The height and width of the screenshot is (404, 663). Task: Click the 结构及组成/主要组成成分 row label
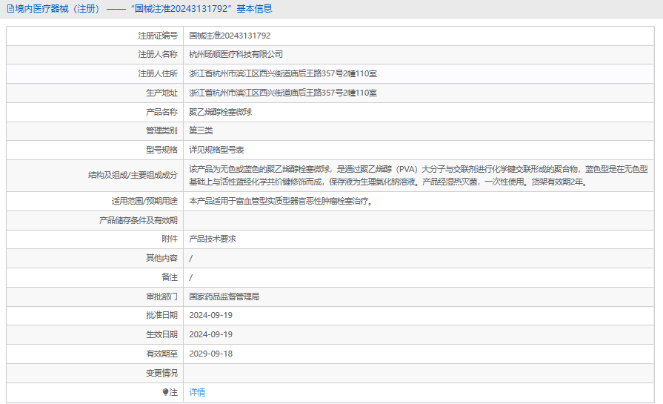pyautogui.click(x=133, y=175)
